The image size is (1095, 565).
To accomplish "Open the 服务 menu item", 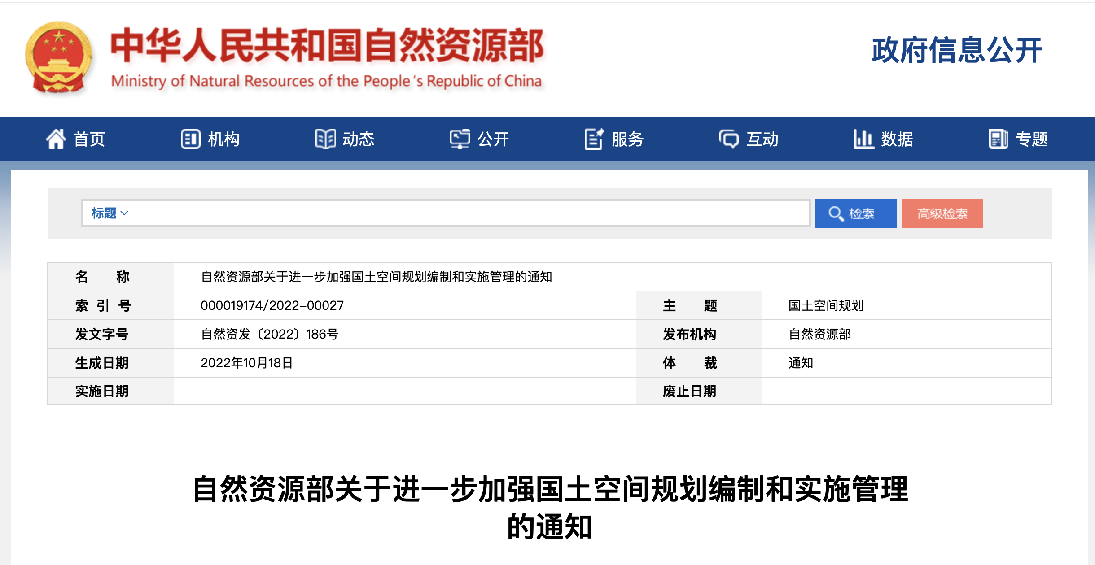I will [628, 139].
